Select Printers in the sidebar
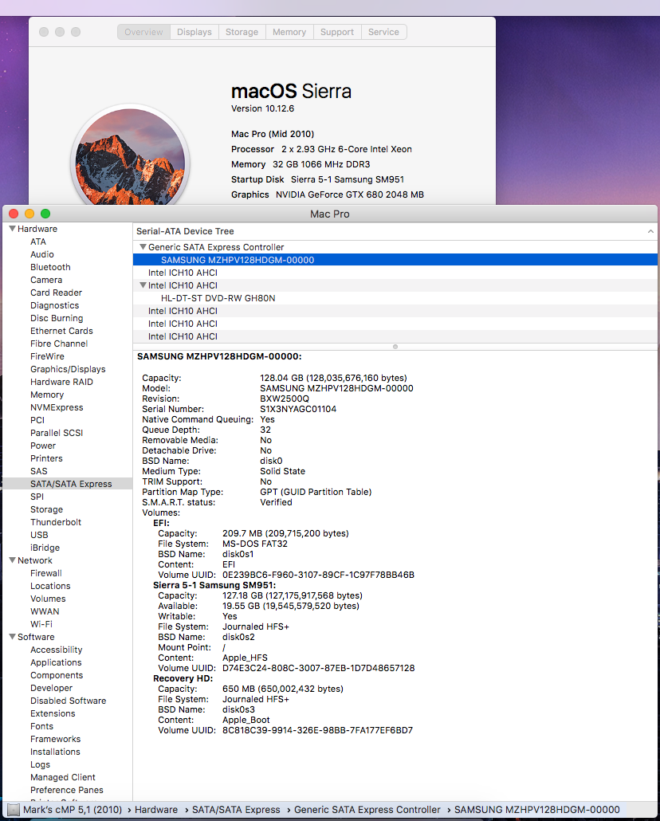Viewport: 660px width, 821px height. pos(46,458)
